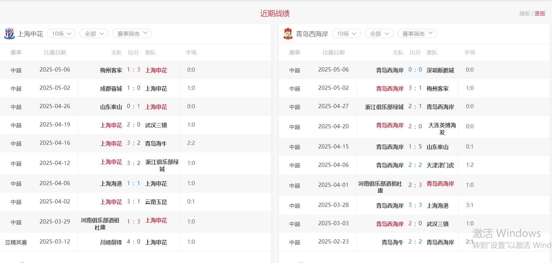Open Qingdao West Coast's 赛事筛选 dropdown
The width and height of the screenshot is (552, 263).
pyautogui.click(x=417, y=34)
